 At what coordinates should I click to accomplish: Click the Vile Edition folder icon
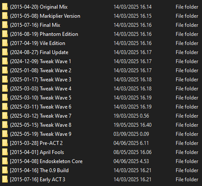[x=5, y=43]
